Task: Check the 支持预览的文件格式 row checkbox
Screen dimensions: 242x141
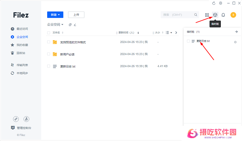Action: click(x=49, y=42)
